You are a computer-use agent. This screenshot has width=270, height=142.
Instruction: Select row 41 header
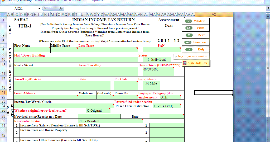tap(3, 125)
